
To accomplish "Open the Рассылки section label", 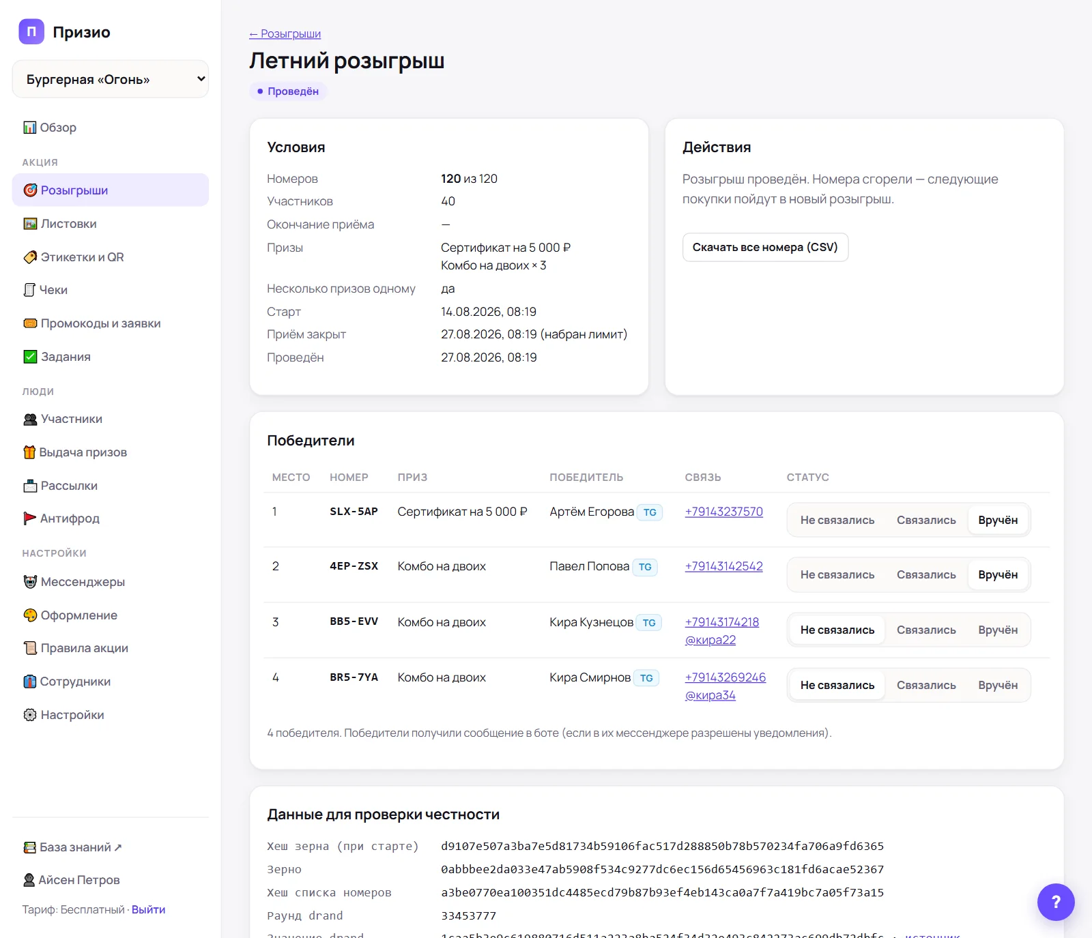I will (69, 486).
